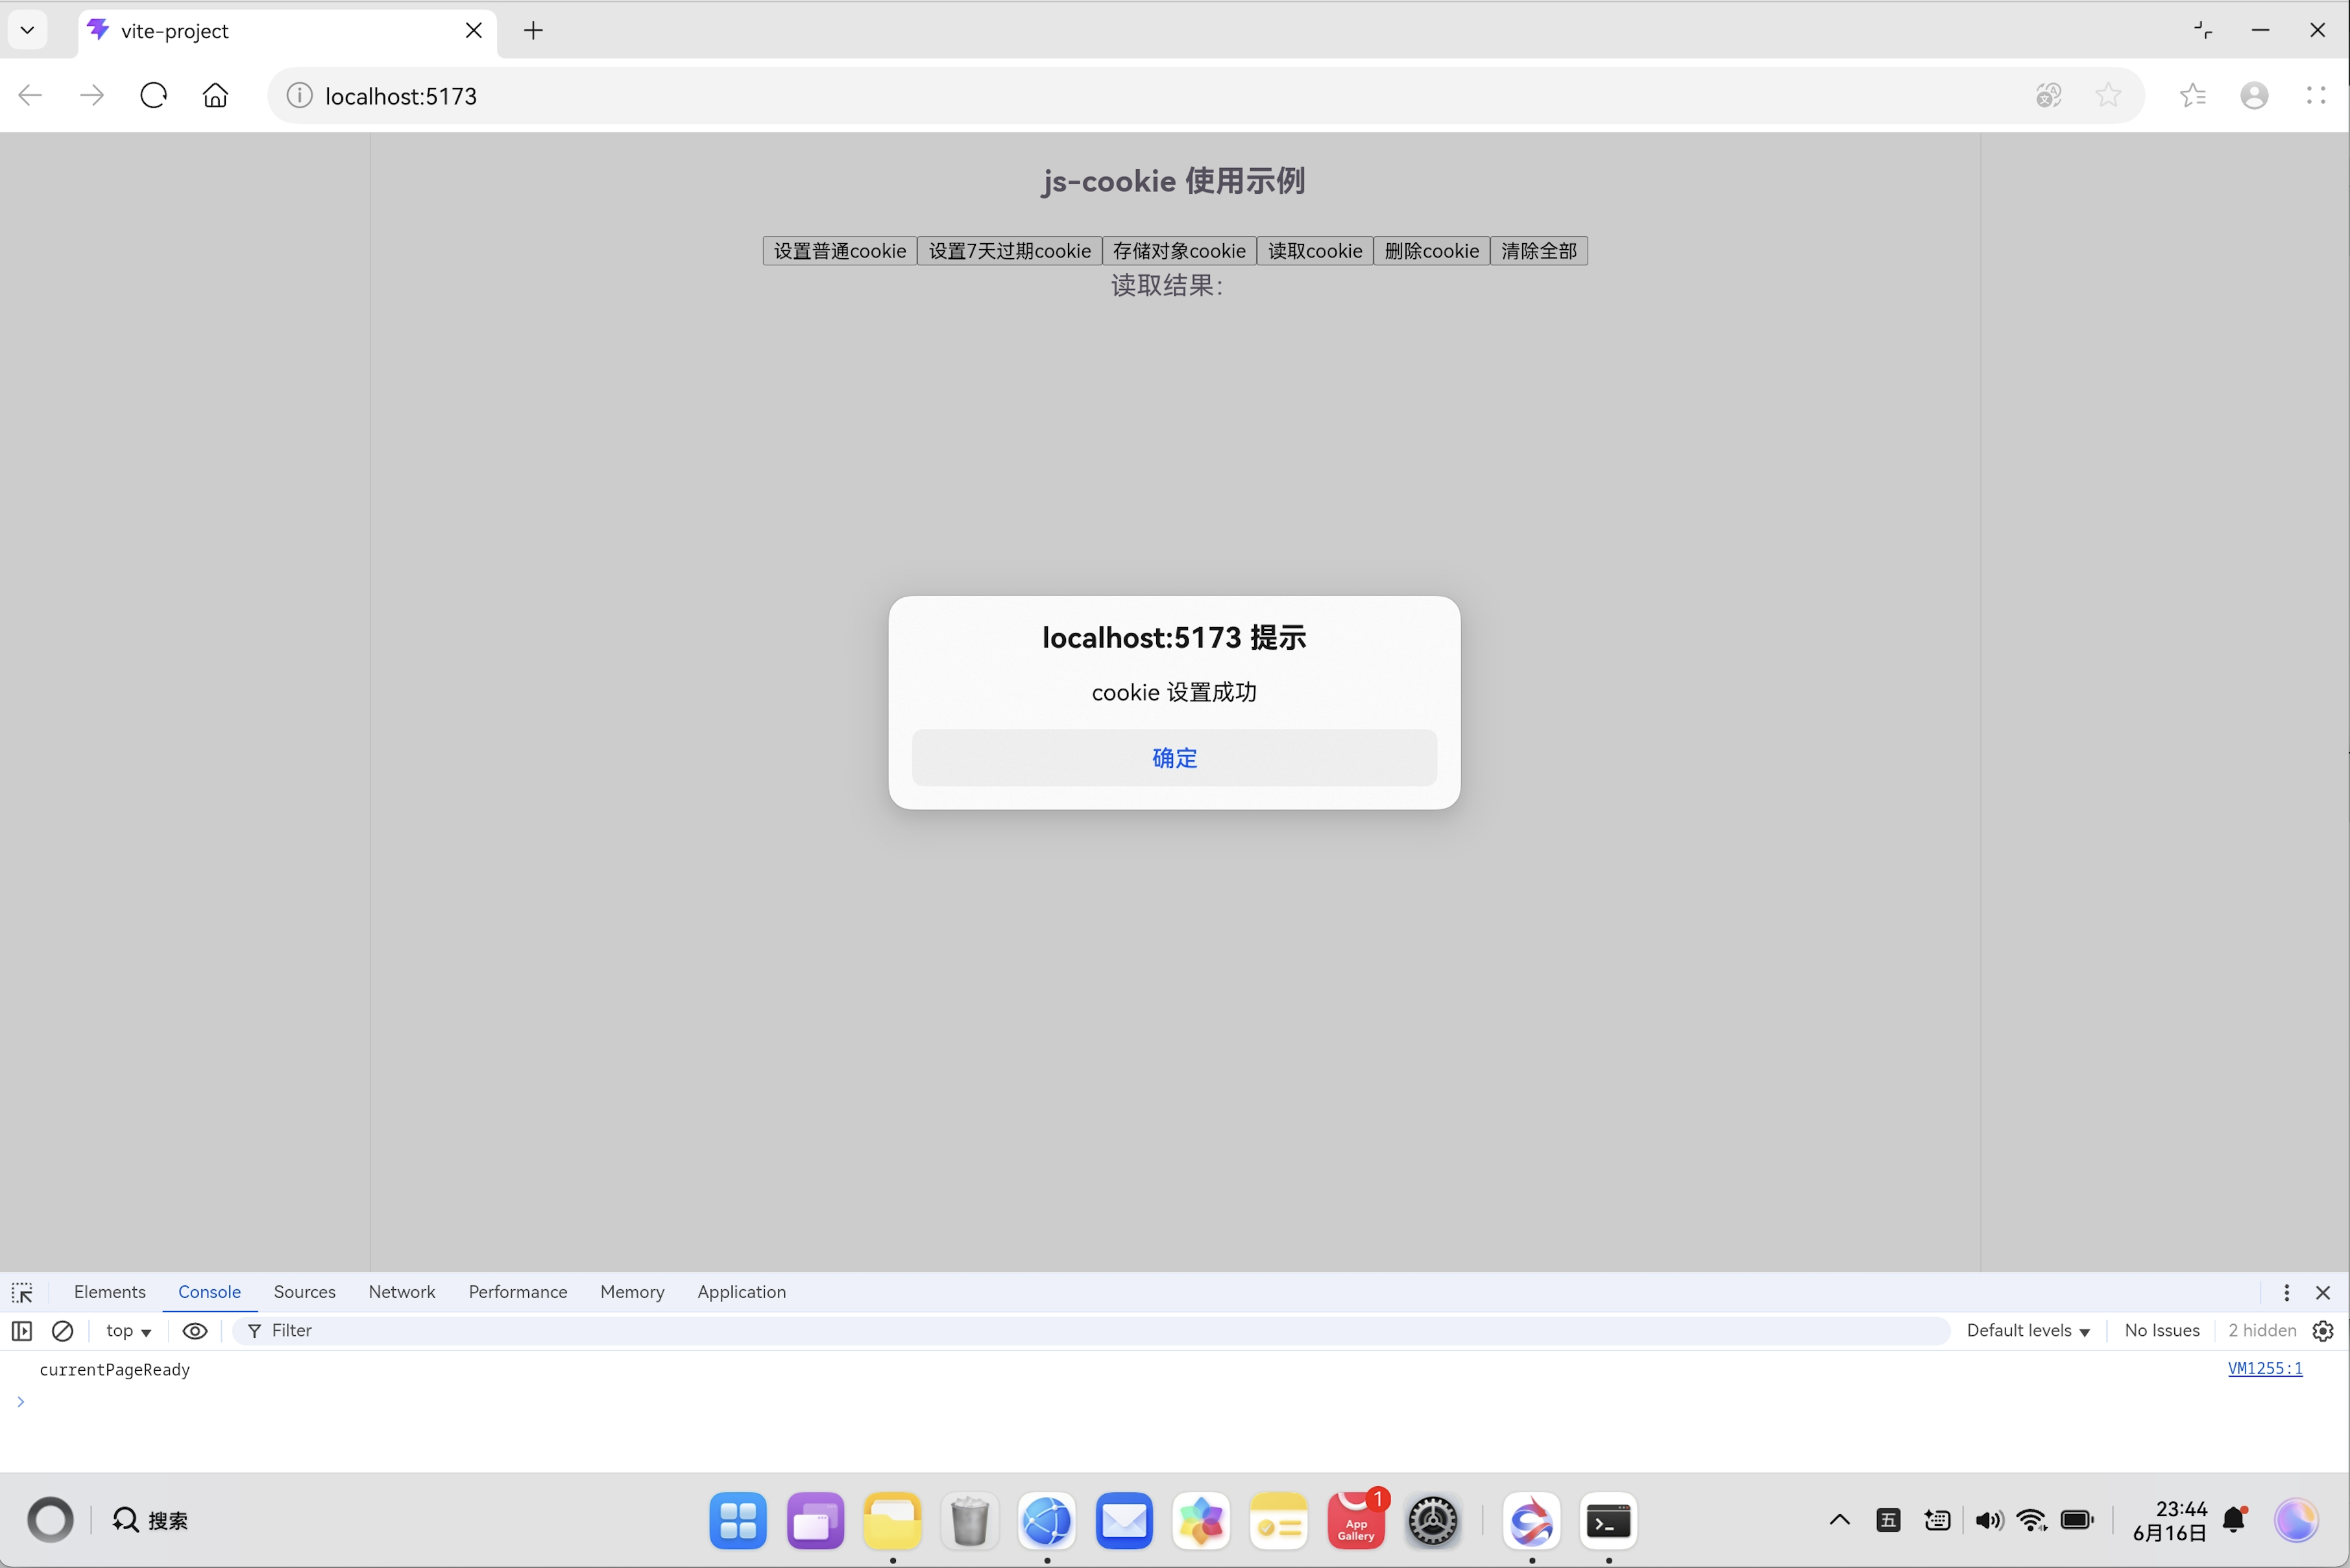Open the Default levels dropdown
The image size is (2350, 1568).
tap(2028, 1330)
